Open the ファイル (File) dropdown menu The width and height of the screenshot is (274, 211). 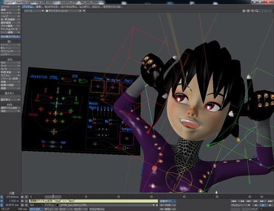[10, 7]
